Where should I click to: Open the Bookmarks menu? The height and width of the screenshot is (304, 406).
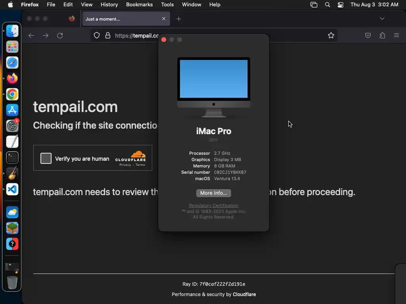pyautogui.click(x=139, y=5)
